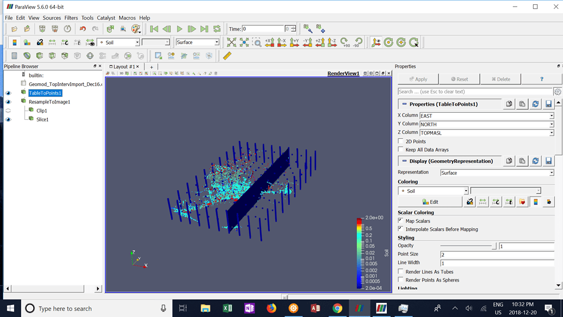This screenshot has width=563, height=317.
Task: Click the Slice filter toolbar icon
Action: [52, 56]
